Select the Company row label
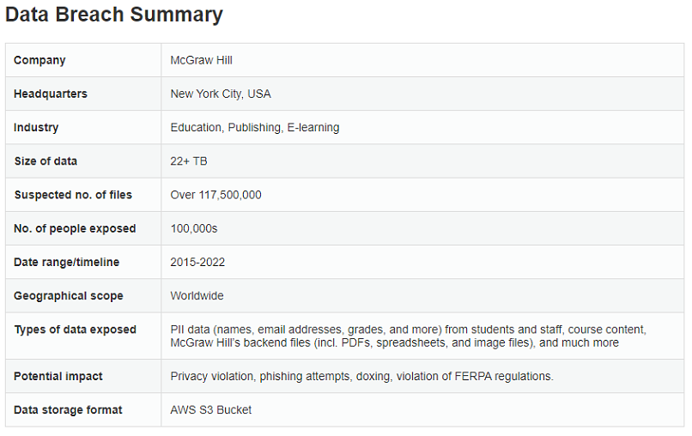This screenshot has height=436, width=692. tap(39, 60)
